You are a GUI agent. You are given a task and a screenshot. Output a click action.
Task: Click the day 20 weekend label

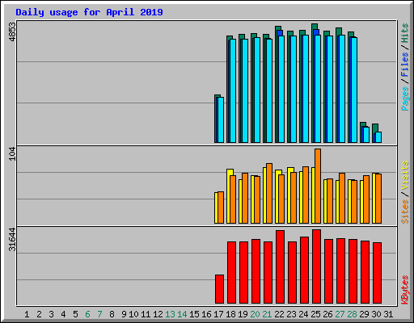[255, 314]
